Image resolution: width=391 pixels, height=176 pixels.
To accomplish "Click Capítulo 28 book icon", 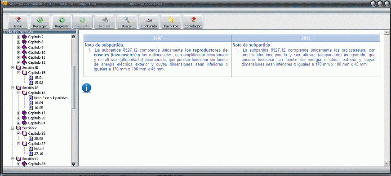I will tap(24, 164).
